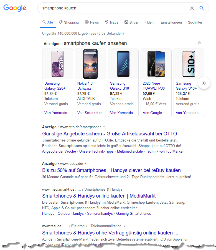Open Suchfilter
Viewport: 216px width, 250px height.
(x=195, y=22)
